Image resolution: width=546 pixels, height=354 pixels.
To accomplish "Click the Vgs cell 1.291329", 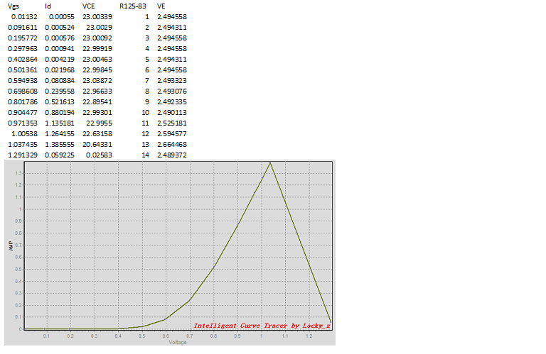I will click(x=22, y=155).
